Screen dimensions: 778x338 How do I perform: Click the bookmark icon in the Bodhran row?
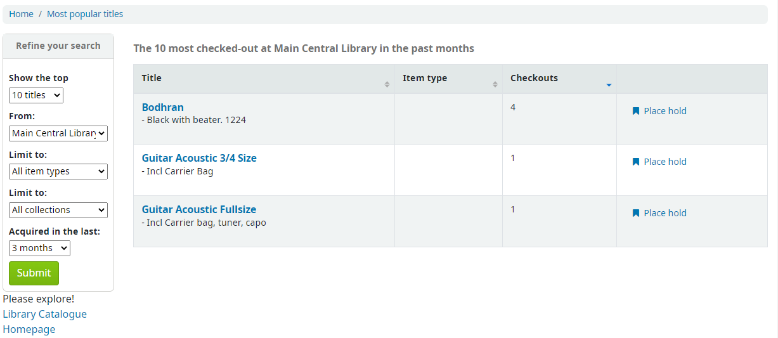(636, 111)
